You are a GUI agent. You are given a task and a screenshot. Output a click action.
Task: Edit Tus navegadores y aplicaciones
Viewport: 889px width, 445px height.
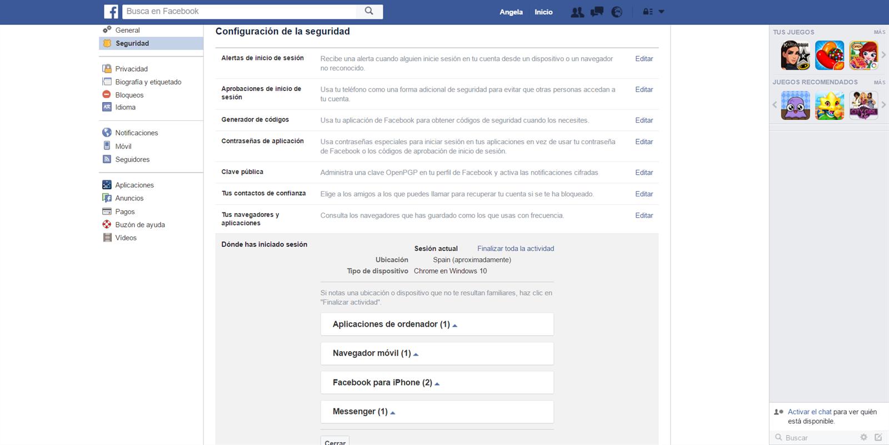click(x=644, y=215)
